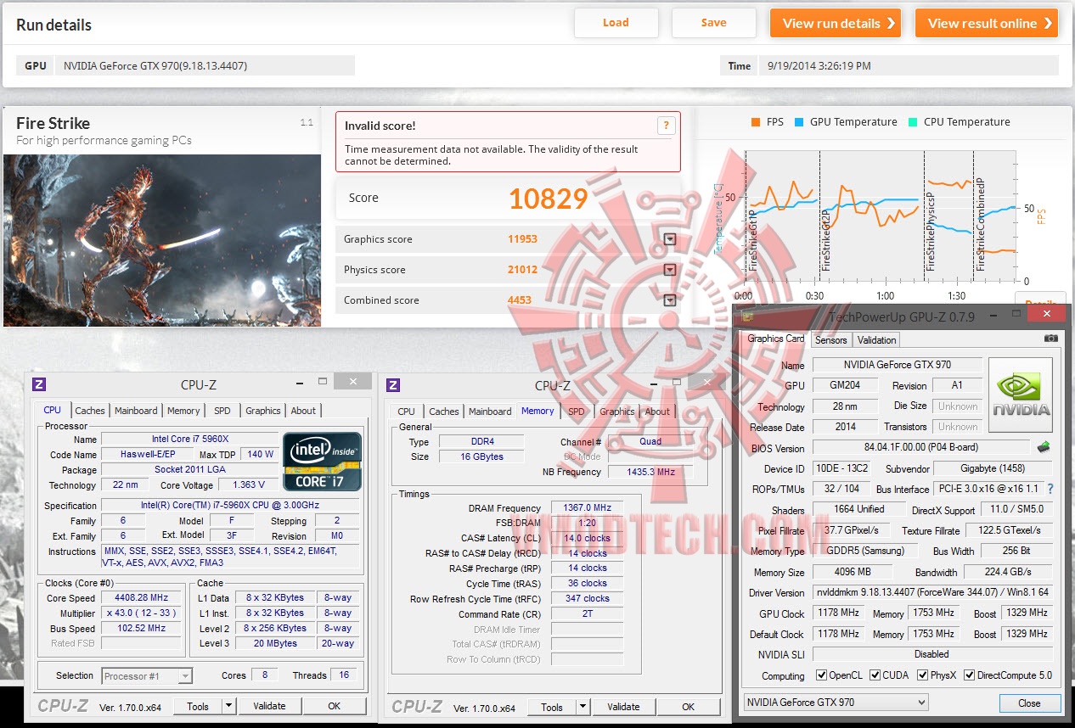Click the CPU-Z icon in CPU window title
The width and height of the screenshot is (1075, 728).
point(39,384)
